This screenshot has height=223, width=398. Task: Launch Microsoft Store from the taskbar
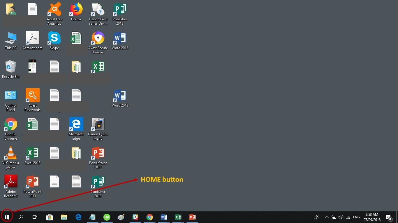pos(50,217)
